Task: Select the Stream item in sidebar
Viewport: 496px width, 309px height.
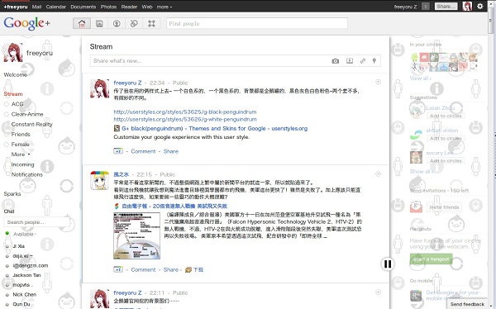Action: pyautogui.click(x=13, y=94)
